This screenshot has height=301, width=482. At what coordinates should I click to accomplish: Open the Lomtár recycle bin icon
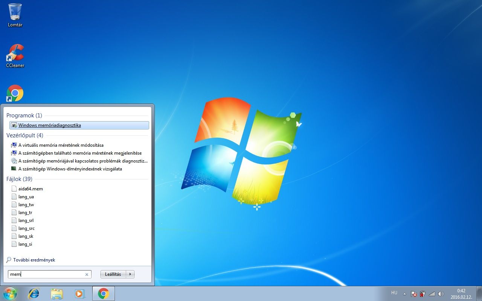click(15, 15)
